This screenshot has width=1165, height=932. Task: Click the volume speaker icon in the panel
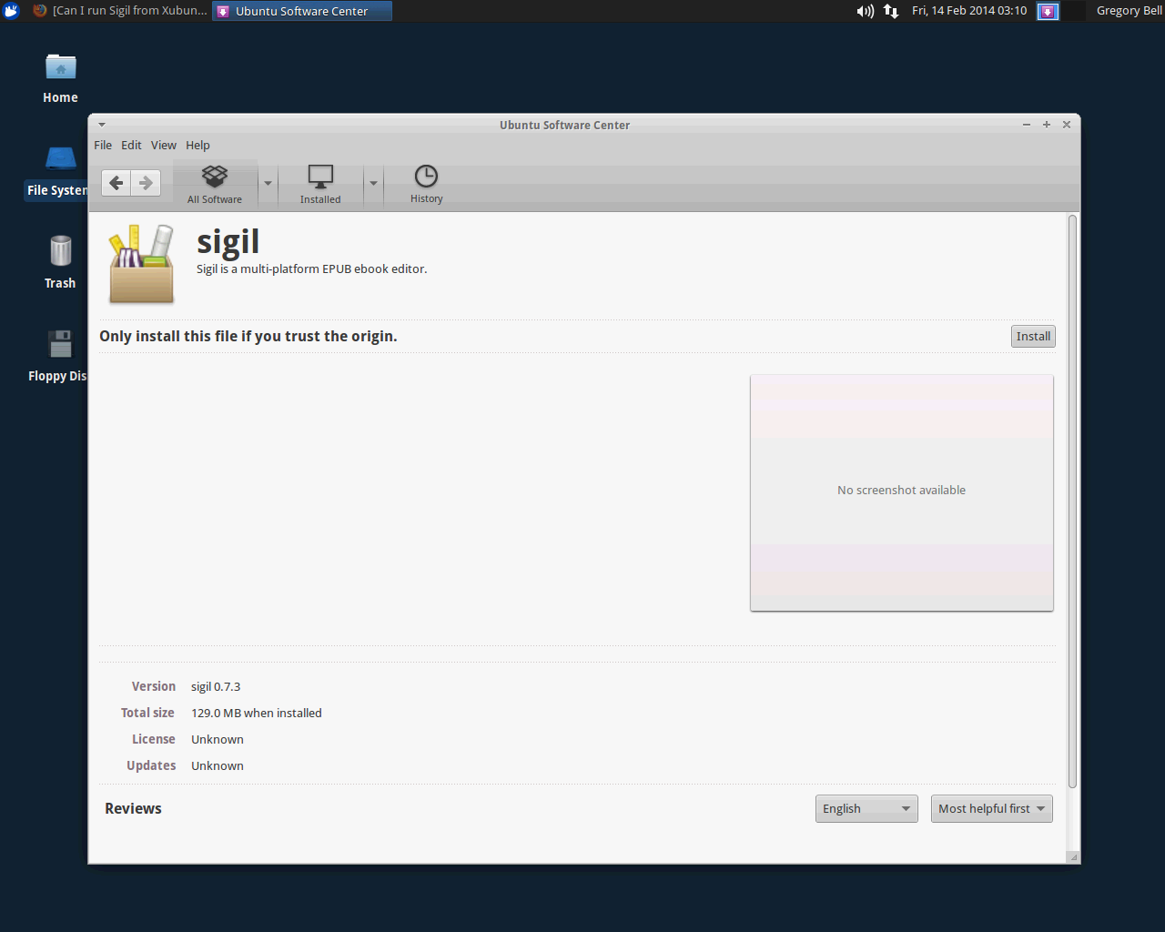(x=865, y=11)
